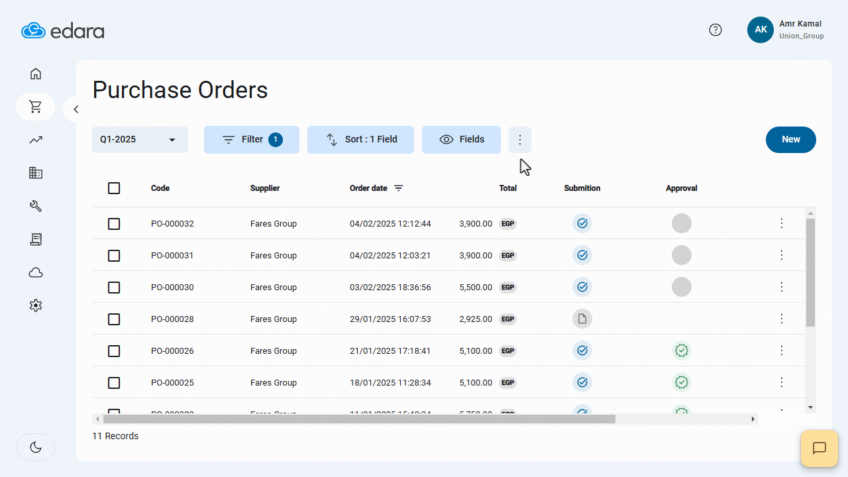The image size is (848, 477).
Task: Open row actions menu for PO-000031
Action: click(782, 255)
